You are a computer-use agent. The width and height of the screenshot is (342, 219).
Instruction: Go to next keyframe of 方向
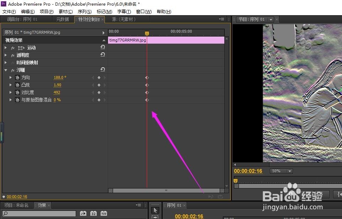click(105, 77)
